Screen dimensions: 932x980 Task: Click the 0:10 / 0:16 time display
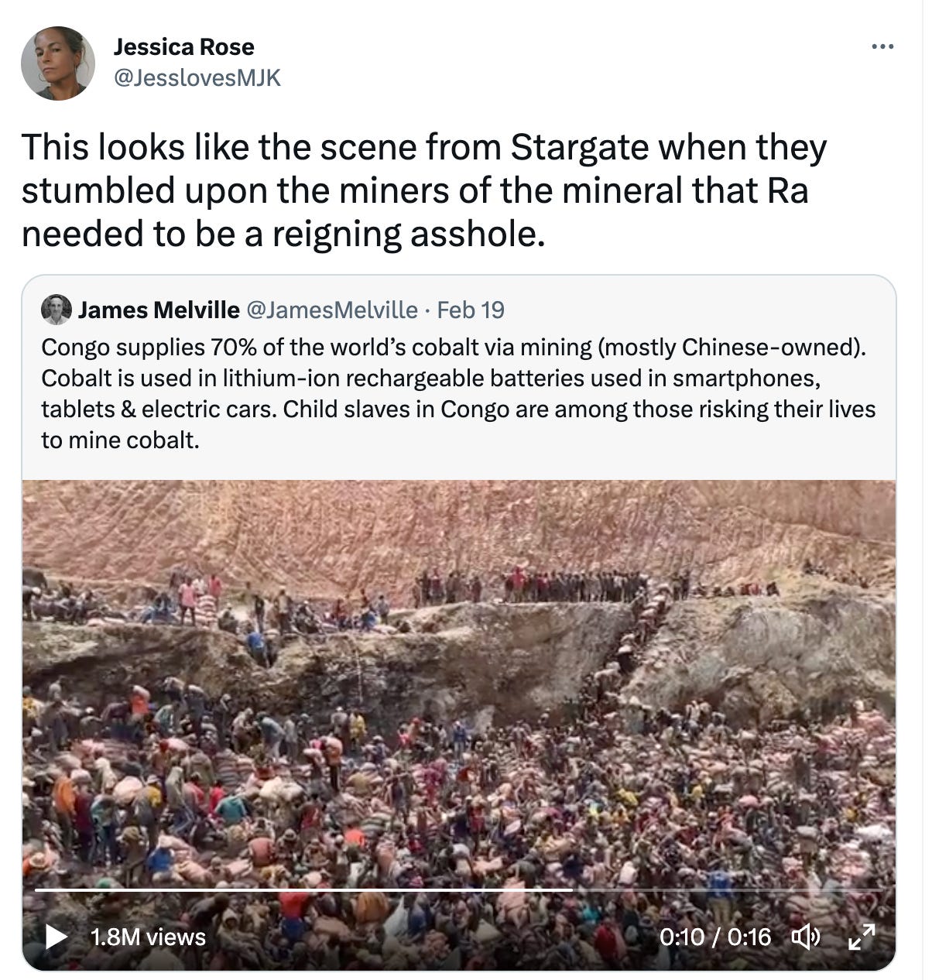coord(715,937)
